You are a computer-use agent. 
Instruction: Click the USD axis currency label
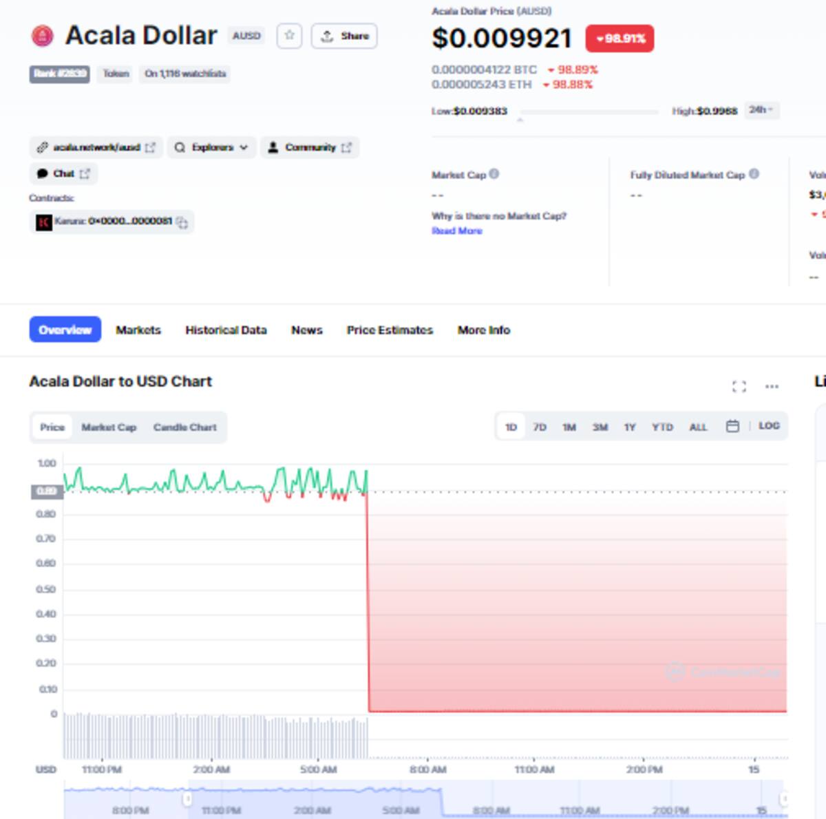pos(46,769)
